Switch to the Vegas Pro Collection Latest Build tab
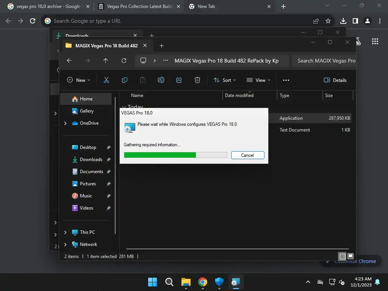Screen dimensions: 388x291 click(139, 6)
